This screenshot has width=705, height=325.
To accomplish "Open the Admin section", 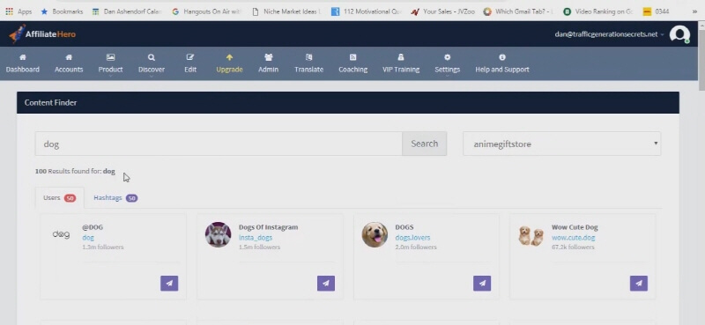I will pyautogui.click(x=269, y=63).
